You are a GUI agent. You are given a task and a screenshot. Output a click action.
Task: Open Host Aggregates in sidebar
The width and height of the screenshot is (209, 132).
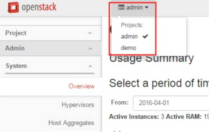coord(71,123)
